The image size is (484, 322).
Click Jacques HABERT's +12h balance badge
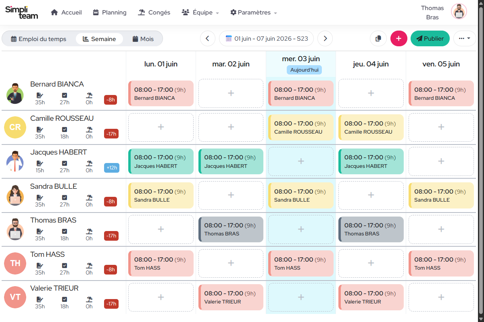(112, 167)
